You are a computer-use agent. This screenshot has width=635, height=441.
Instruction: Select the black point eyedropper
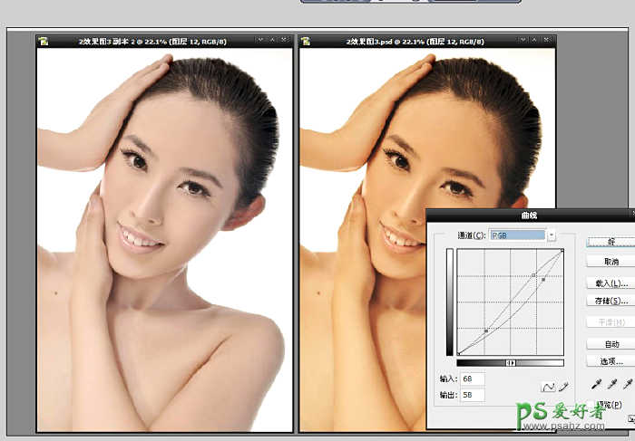[x=597, y=383]
